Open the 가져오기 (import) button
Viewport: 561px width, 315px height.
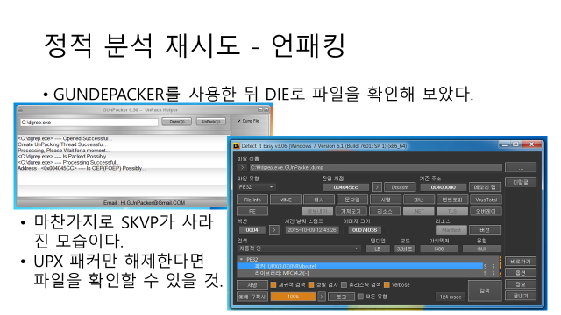click(351, 211)
